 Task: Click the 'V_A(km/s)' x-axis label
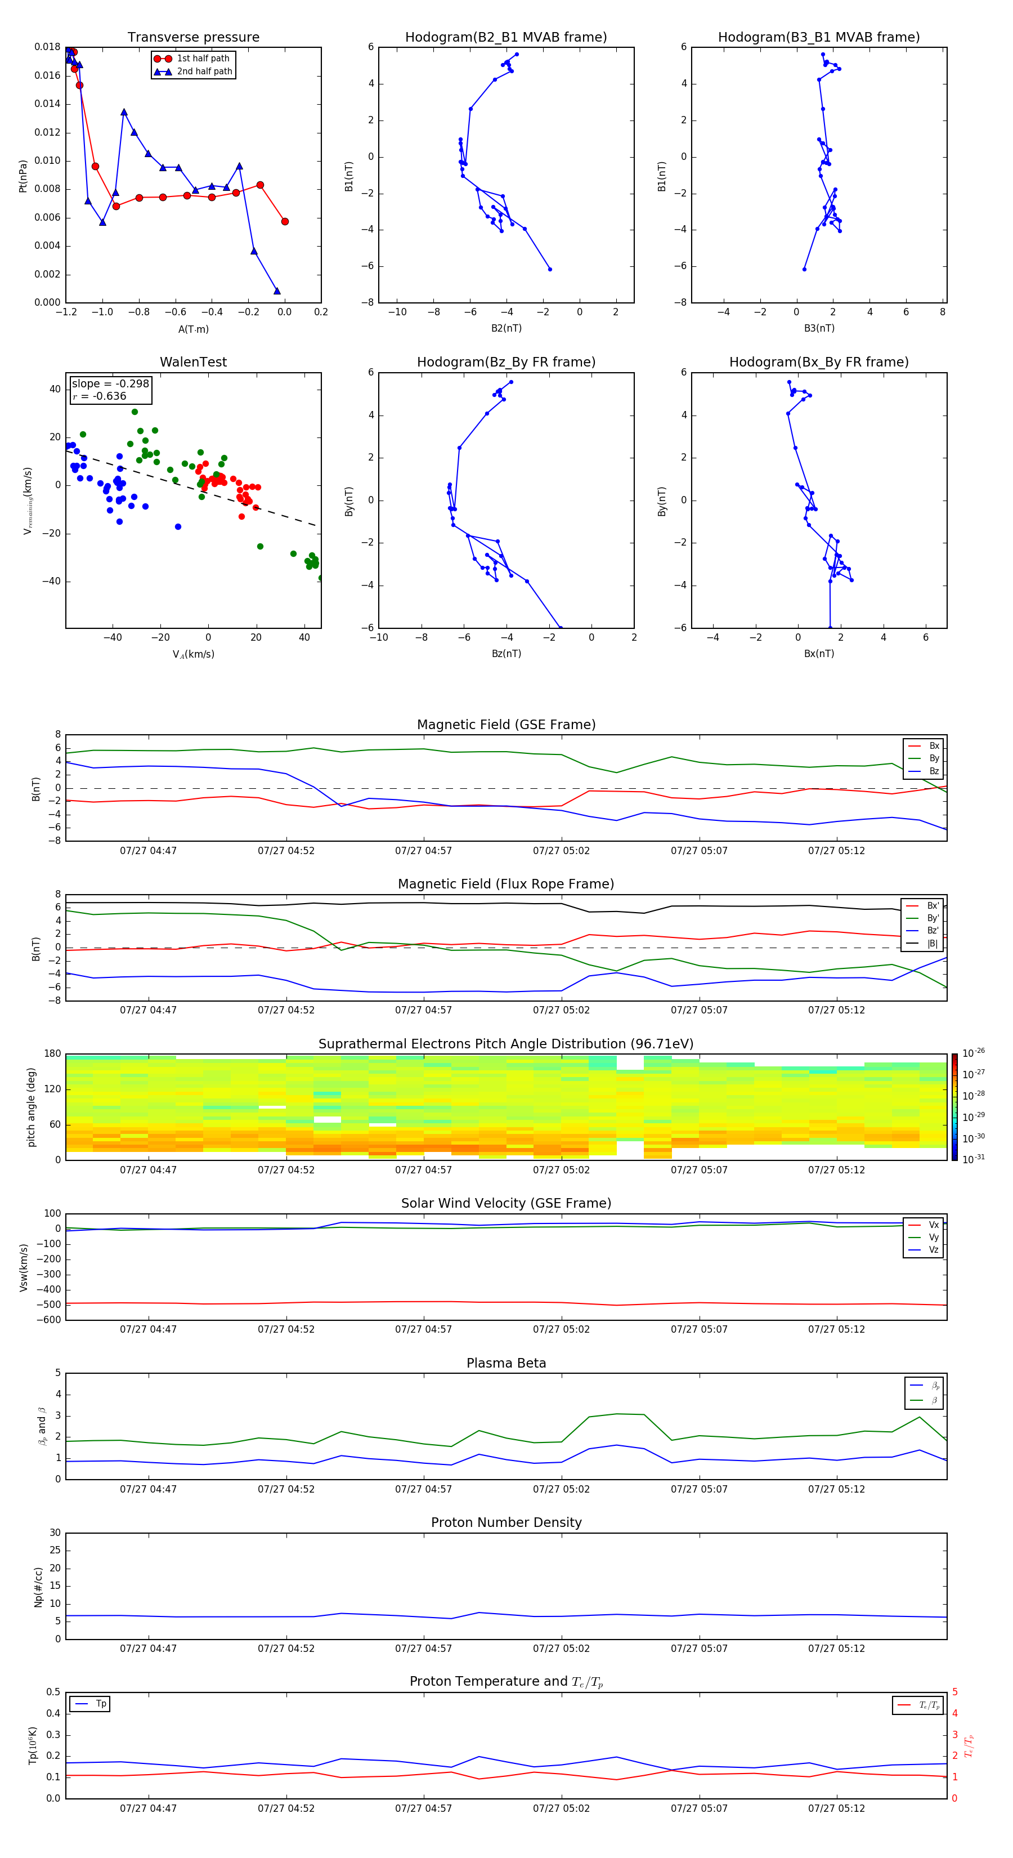point(193,654)
